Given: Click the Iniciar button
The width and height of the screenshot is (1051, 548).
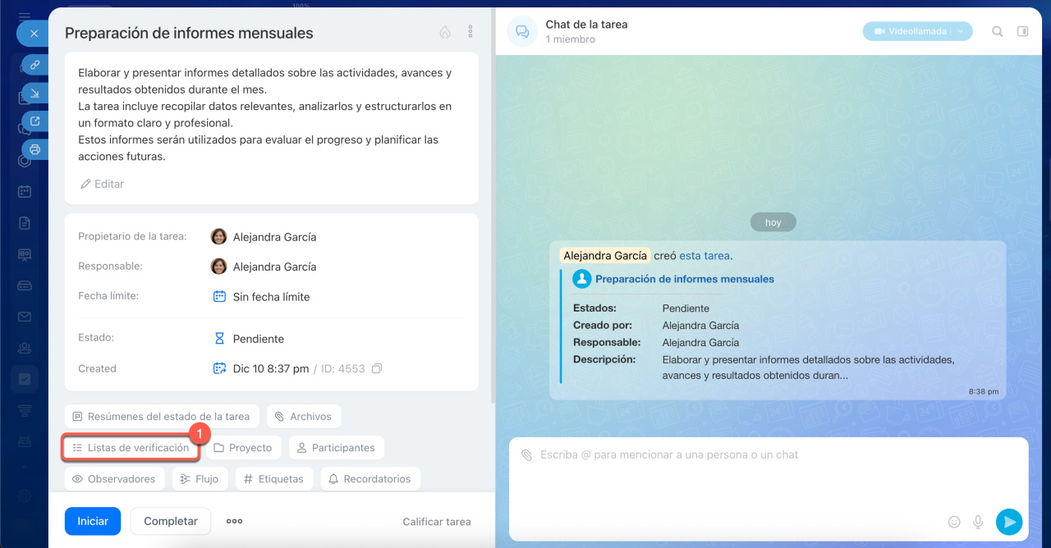Looking at the screenshot, I should coord(93,521).
